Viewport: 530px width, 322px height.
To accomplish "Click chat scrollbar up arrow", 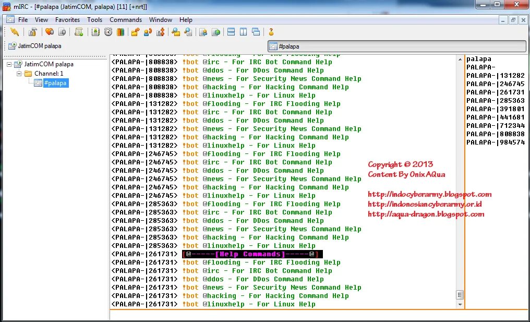I will pyautogui.click(x=460, y=59).
